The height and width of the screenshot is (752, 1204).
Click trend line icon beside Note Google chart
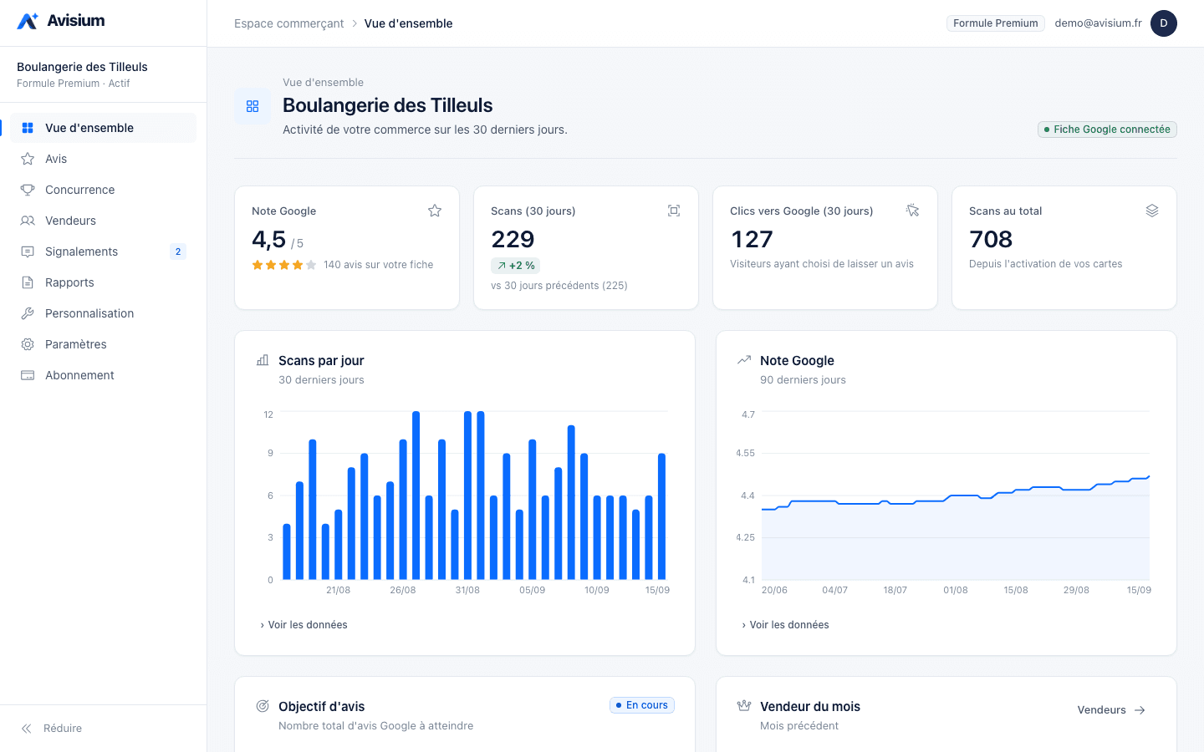coord(744,360)
